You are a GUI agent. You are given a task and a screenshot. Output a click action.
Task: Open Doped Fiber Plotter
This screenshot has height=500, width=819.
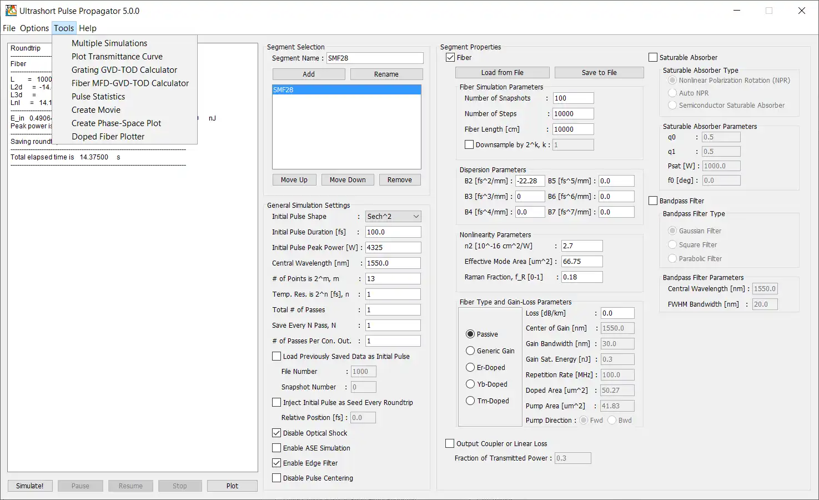[124, 137]
